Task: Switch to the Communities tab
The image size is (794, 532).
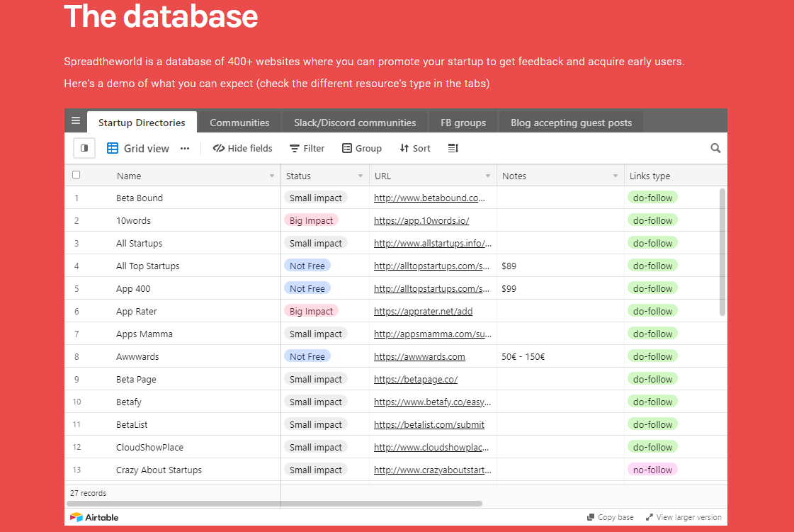Action: coord(239,123)
